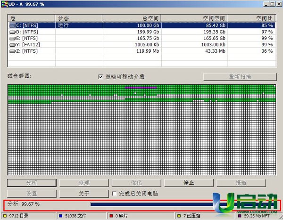Image resolution: width=283 pixels, height=220 pixels.
Task: Click the UltraDefrag app icon in title bar
Action: (4, 4)
